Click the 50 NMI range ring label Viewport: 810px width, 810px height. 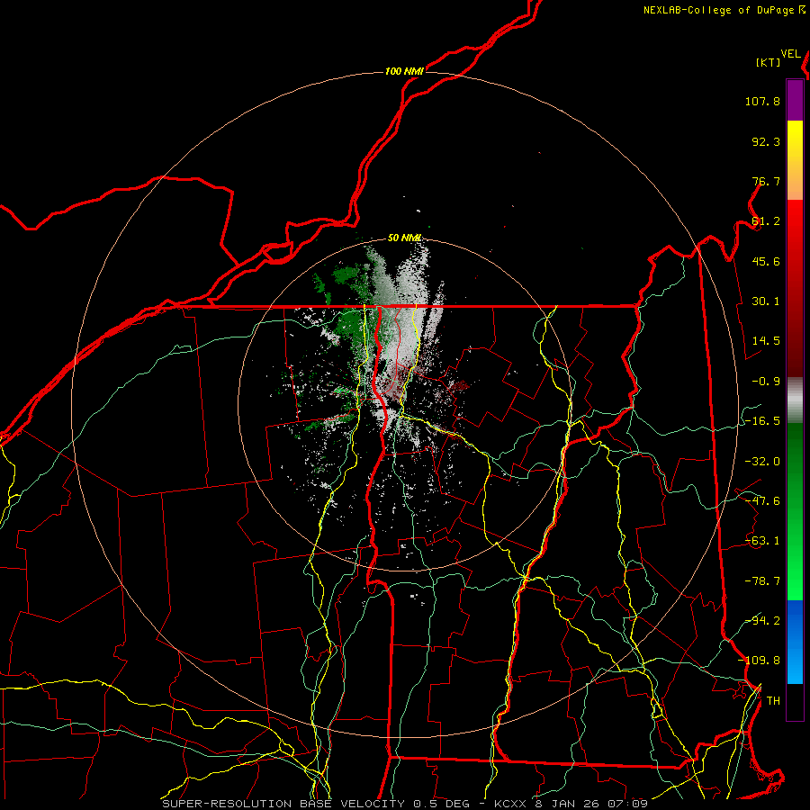(x=404, y=238)
